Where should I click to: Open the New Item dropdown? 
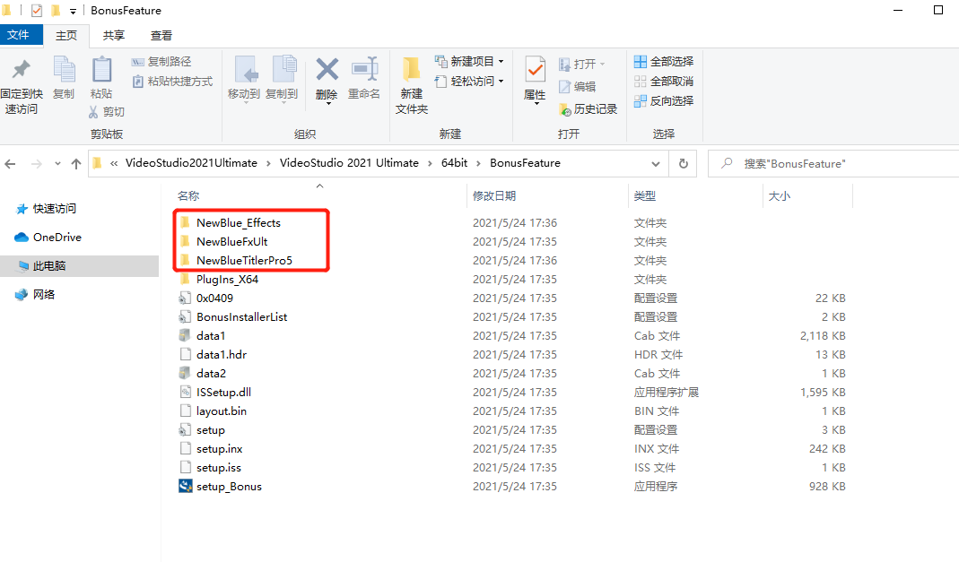coord(470,62)
